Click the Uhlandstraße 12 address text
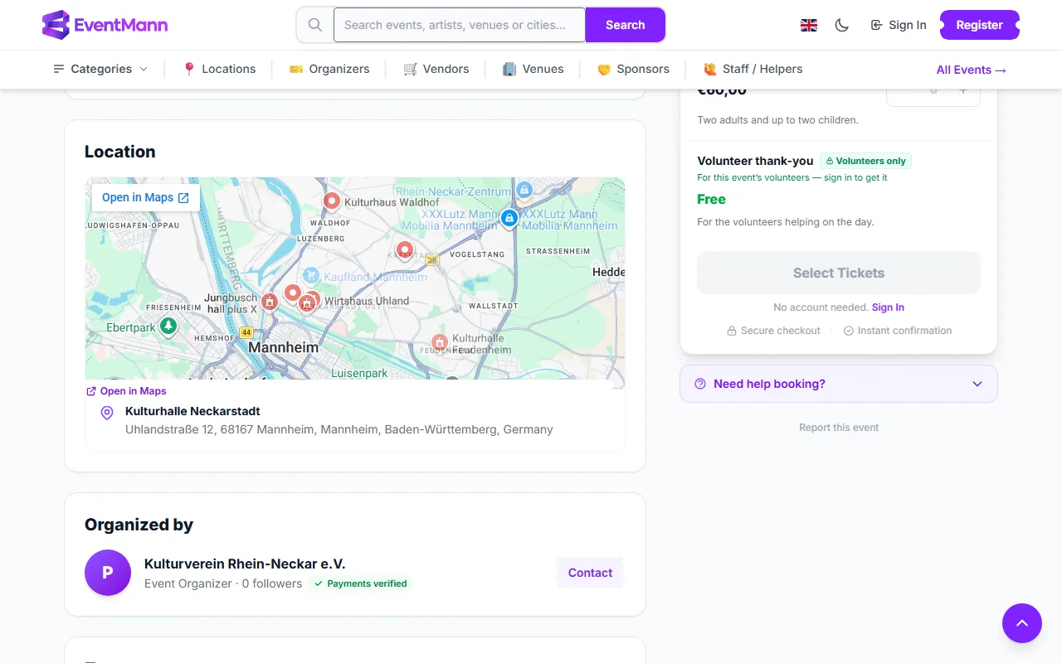1062x663 pixels. click(x=339, y=429)
